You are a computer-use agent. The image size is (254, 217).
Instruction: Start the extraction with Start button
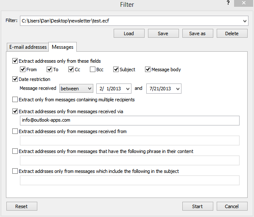(x=198, y=206)
